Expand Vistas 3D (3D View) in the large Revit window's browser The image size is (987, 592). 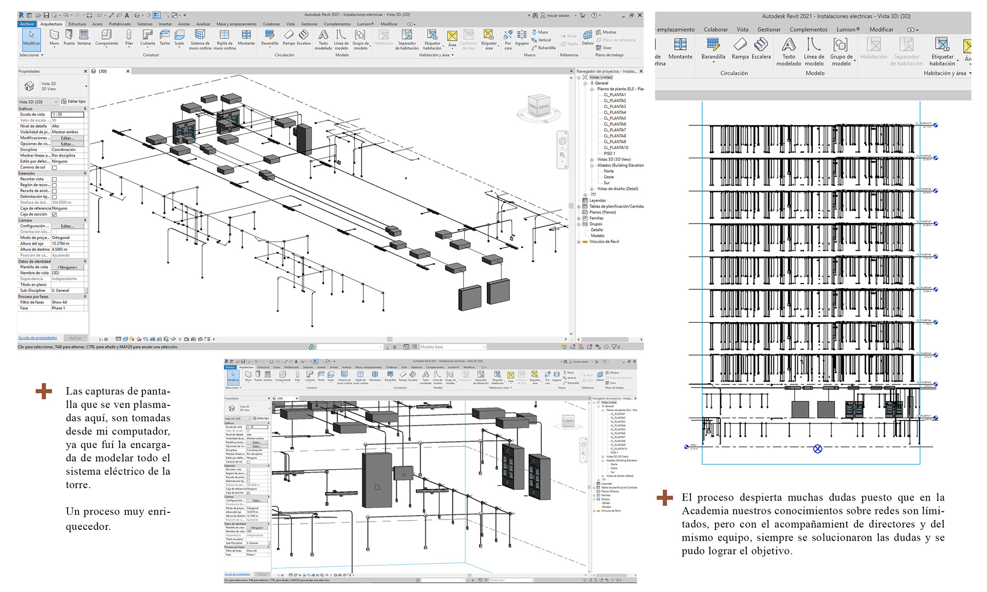click(592, 160)
